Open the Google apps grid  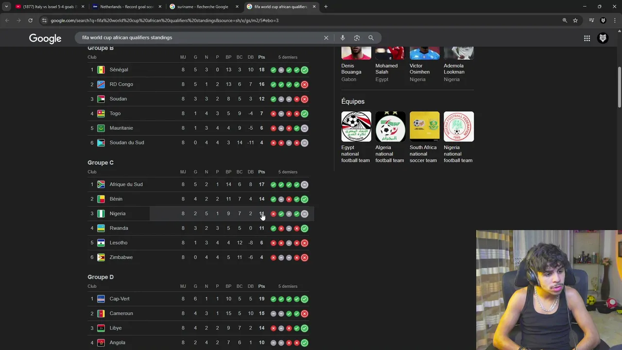click(x=587, y=38)
